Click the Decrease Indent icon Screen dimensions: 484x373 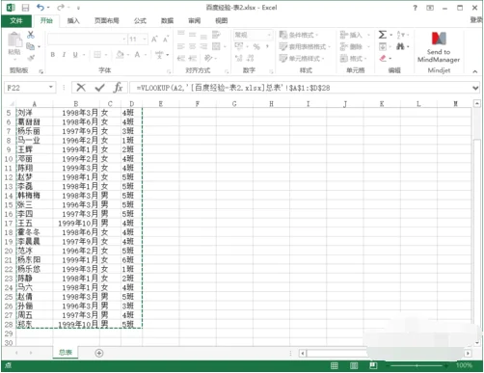pos(181,58)
